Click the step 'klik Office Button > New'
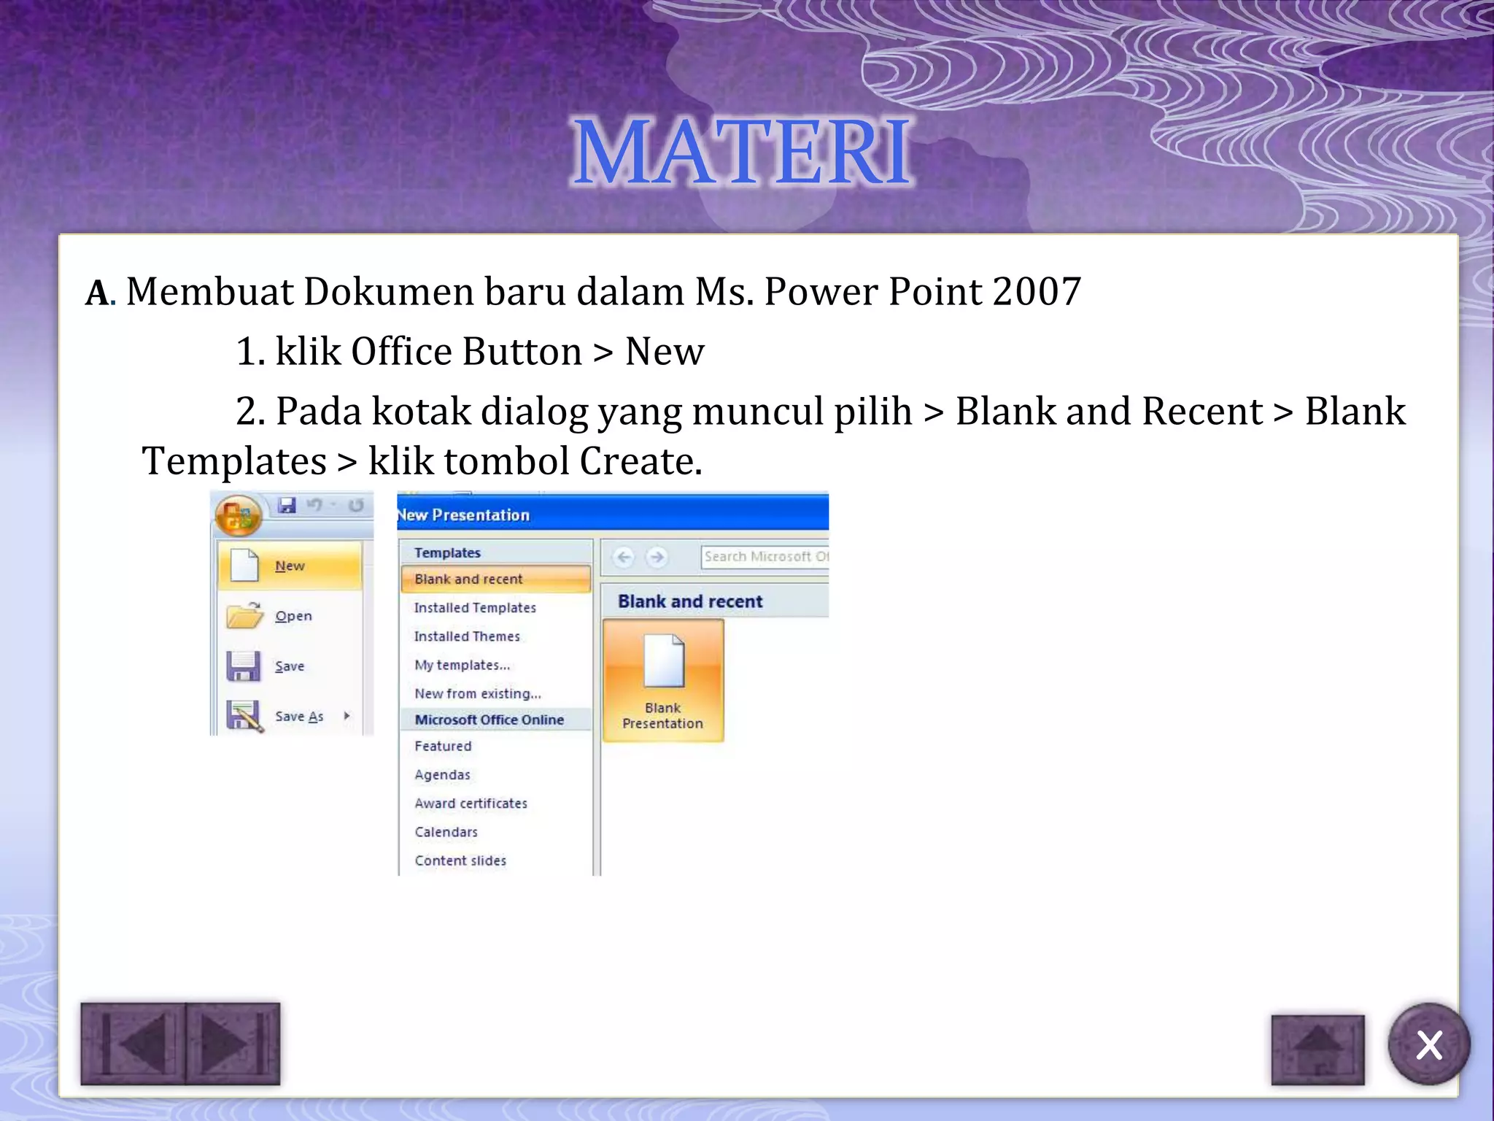 click(x=489, y=352)
